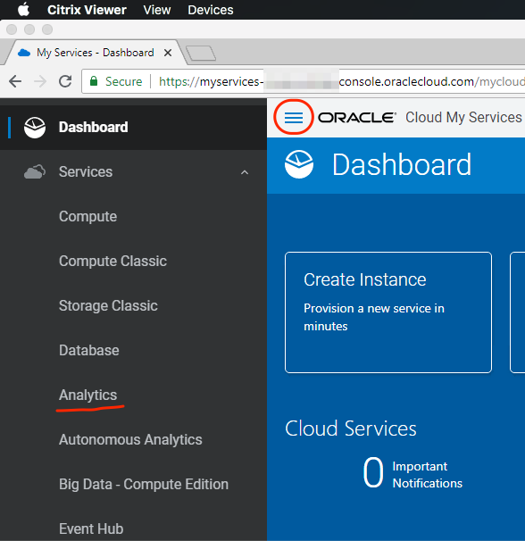The height and width of the screenshot is (541, 525).
Task: Click the Cloud Services heading
Action: [x=351, y=429]
